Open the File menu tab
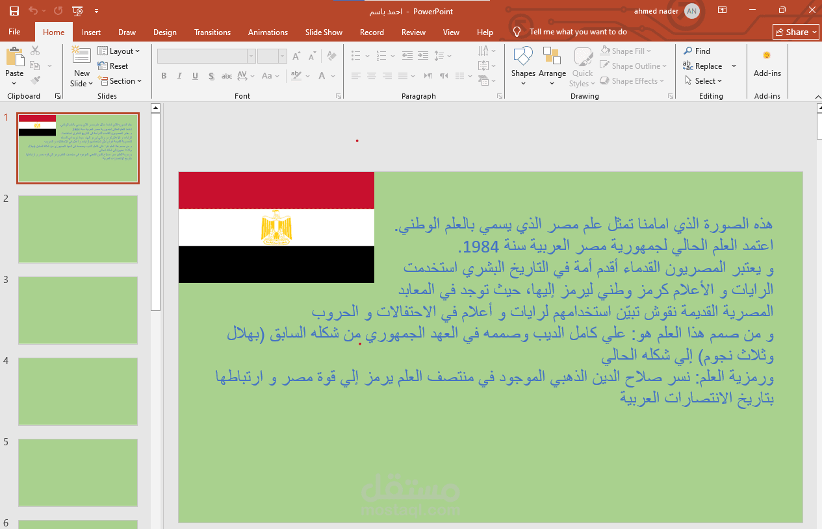The height and width of the screenshot is (529, 822). [14, 32]
